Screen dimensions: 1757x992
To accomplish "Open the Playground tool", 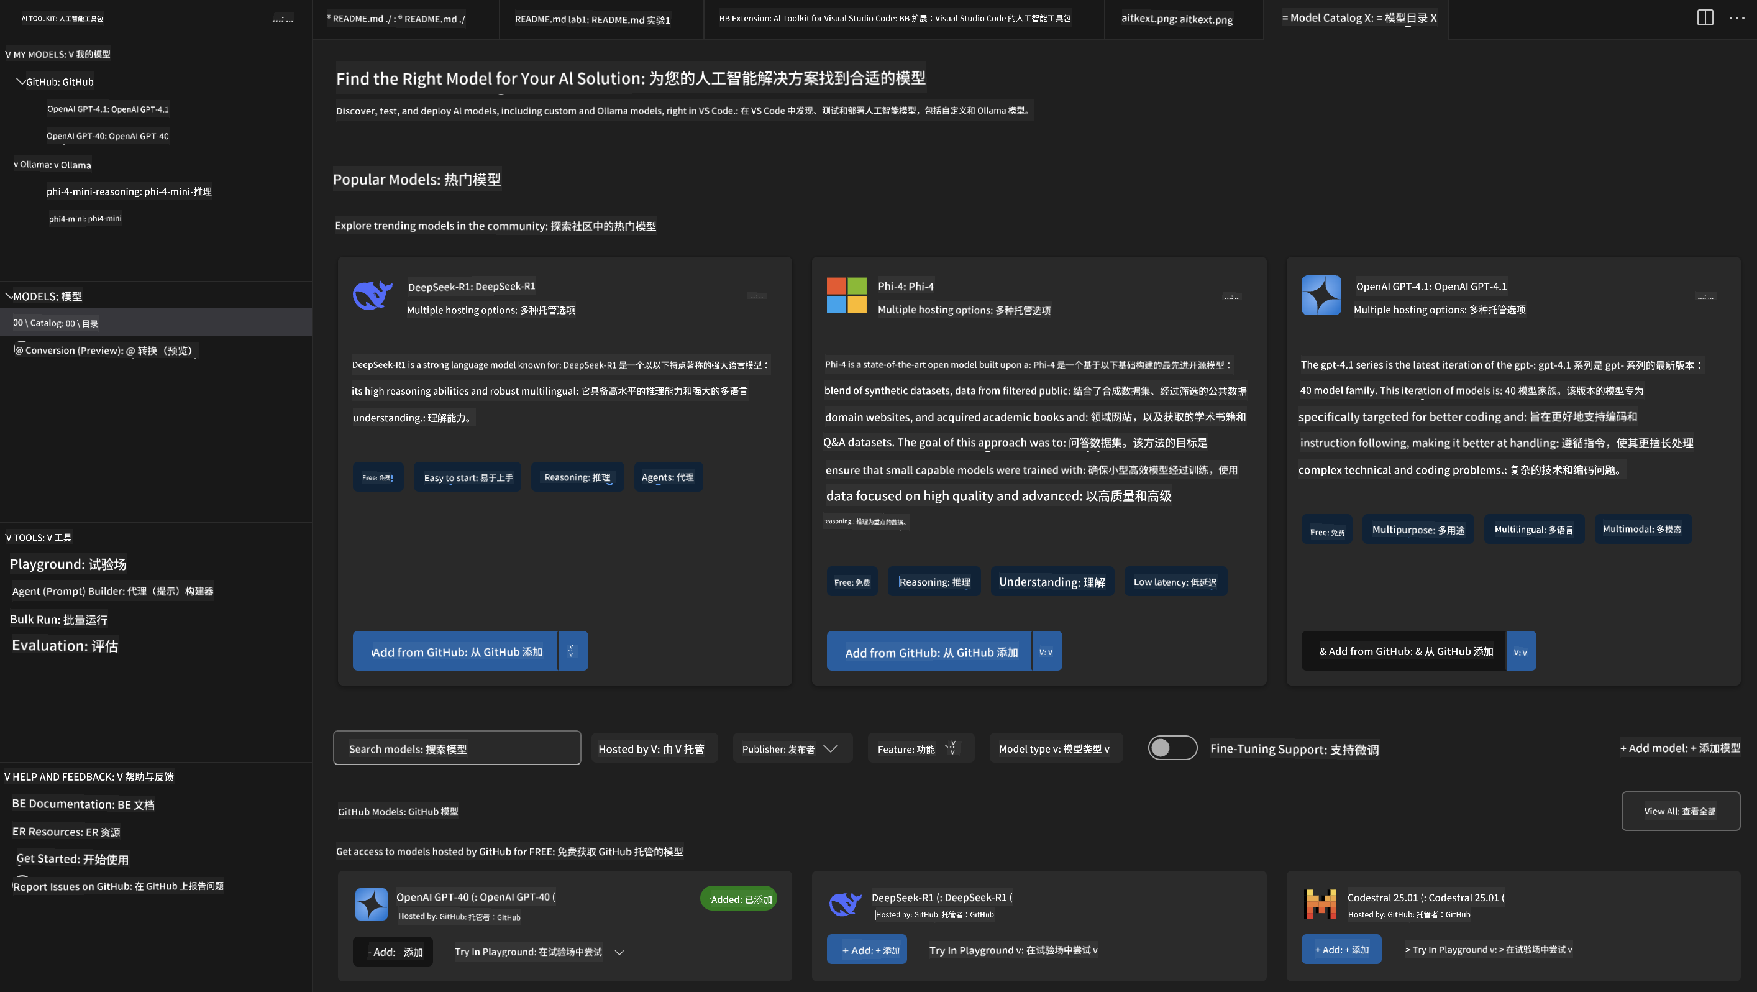I will tap(68, 564).
